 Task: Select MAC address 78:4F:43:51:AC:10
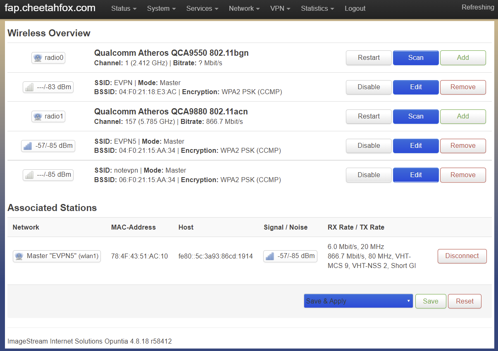click(140, 256)
